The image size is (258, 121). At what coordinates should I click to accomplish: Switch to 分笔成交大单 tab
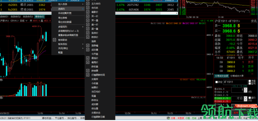[237, 76]
